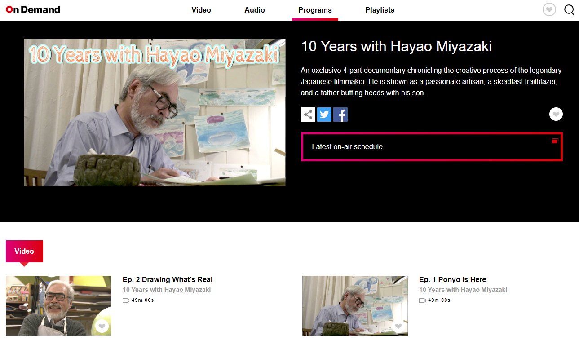Screen dimensions: 579x340
Task: Share program on Facebook
Action: (340, 115)
